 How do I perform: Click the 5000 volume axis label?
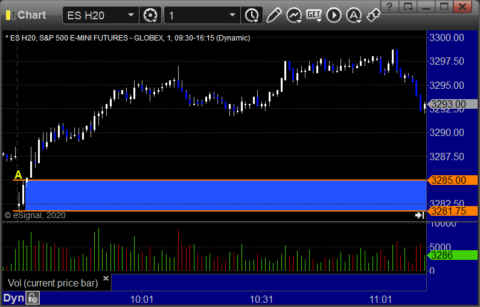440,247
